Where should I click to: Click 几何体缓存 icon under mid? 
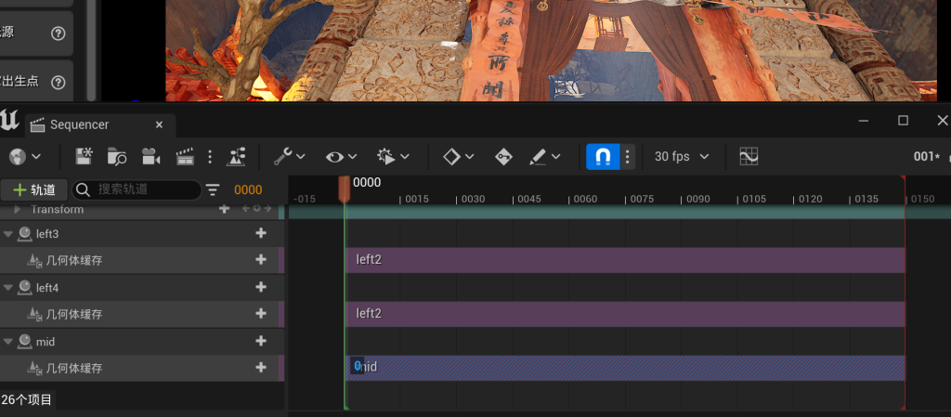click(34, 368)
